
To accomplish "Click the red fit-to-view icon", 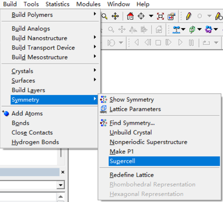I will (x=161, y=16).
